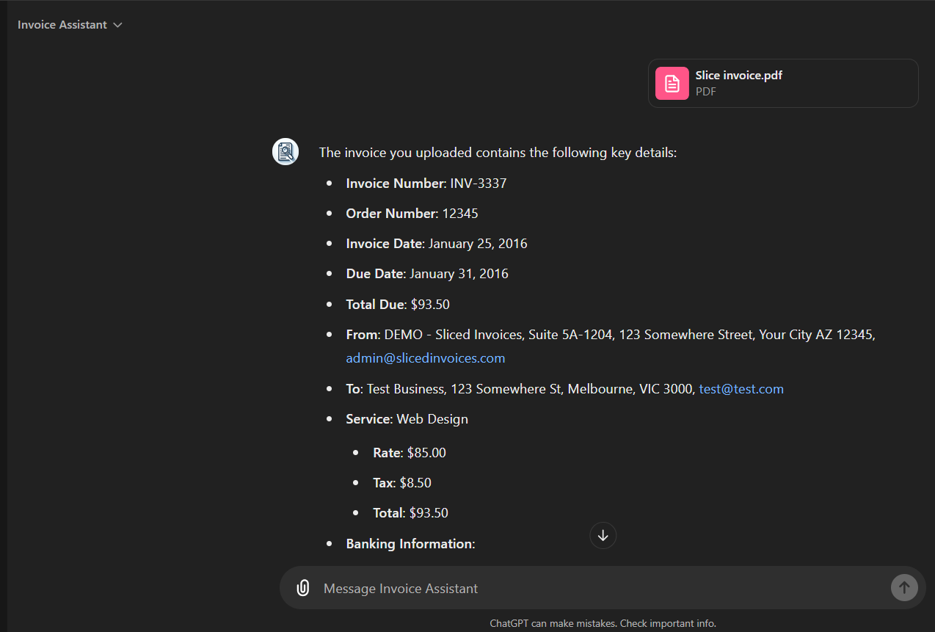Click the paperclip attach file icon
The image size is (935, 632).
302,588
